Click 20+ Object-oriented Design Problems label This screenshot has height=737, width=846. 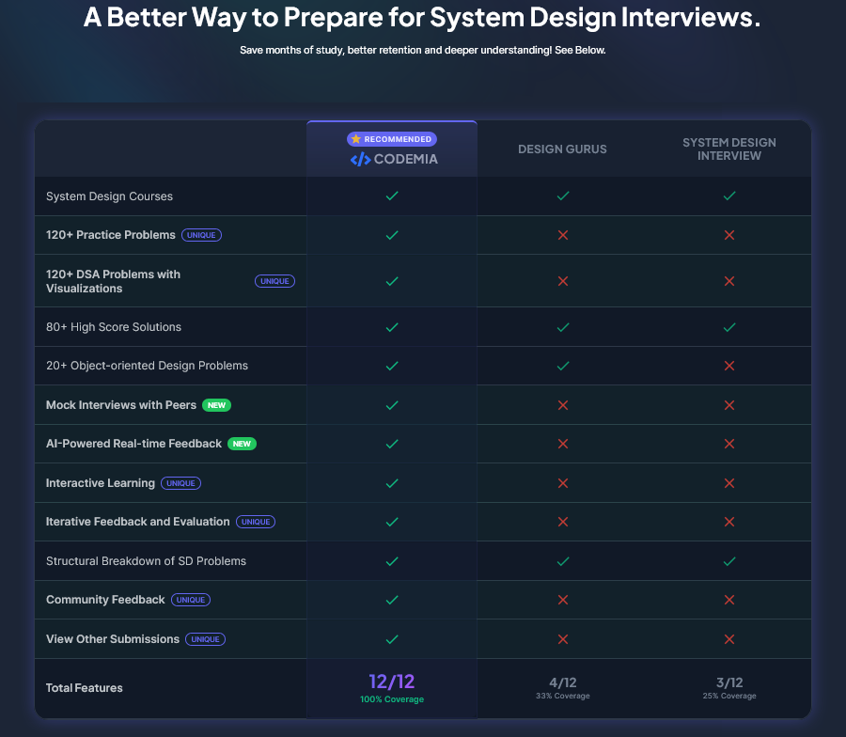pos(147,366)
